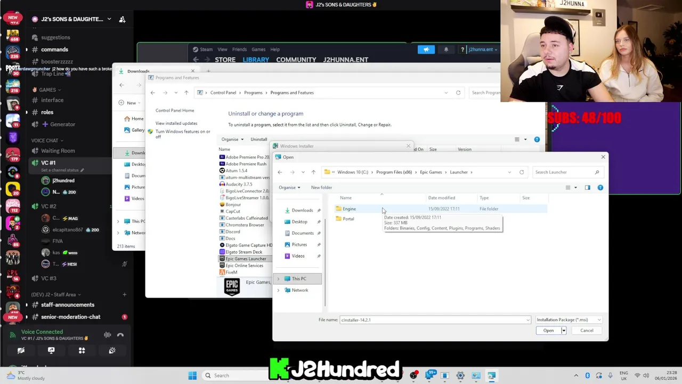This screenshot has width=682, height=384.
Task: Expand the address bar path dropdown in the Open dialog
Action: [x=509, y=172]
